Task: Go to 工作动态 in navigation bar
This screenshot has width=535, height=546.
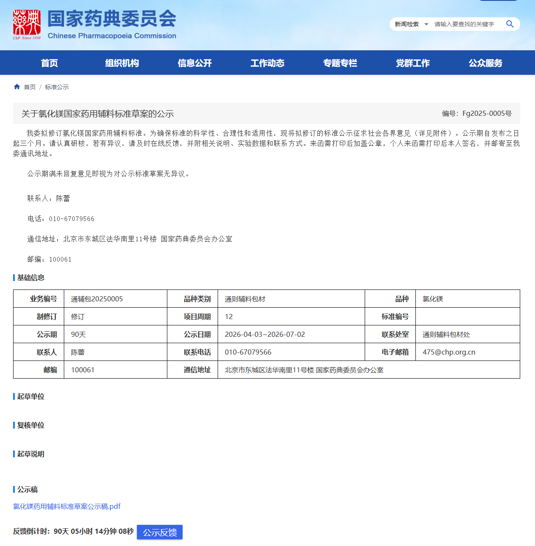Action: tap(267, 63)
